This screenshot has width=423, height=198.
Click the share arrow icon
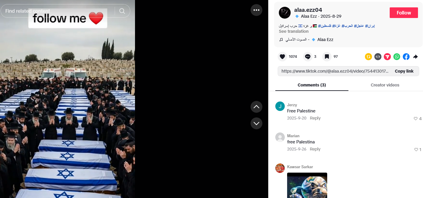(x=416, y=57)
